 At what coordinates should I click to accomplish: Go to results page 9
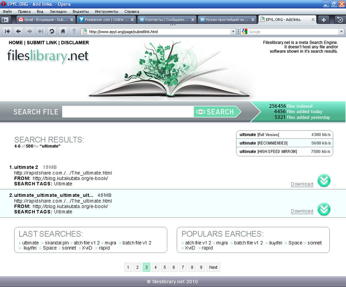coord(201,267)
